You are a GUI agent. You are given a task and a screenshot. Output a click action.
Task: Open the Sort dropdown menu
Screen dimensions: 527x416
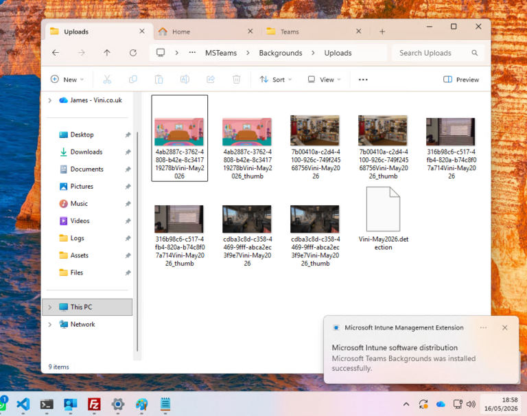pos(276,80)
